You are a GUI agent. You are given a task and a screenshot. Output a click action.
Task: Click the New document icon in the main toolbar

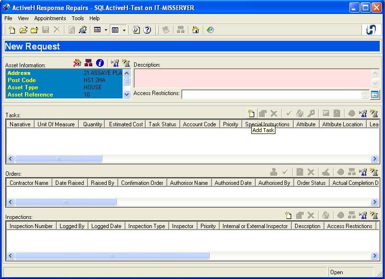[x=12, y=30]
